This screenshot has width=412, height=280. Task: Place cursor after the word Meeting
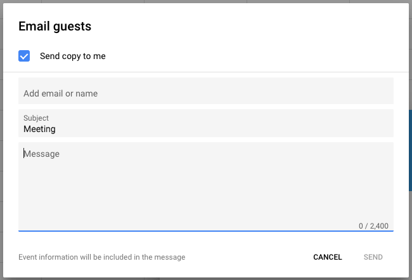tap(56, 129)
